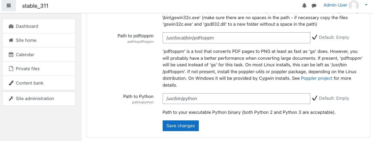Click the Calendar icon in sidebar
The width and height of the screenshot is (374, 141).
[11, 55]
